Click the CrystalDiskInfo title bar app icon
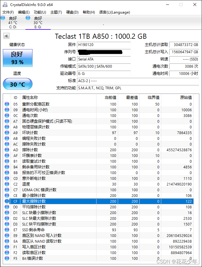 point(5,5)
